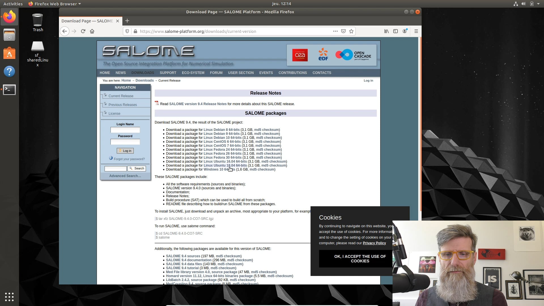Open Advanced Search link

pyautogui.click(x=125, y=176)
